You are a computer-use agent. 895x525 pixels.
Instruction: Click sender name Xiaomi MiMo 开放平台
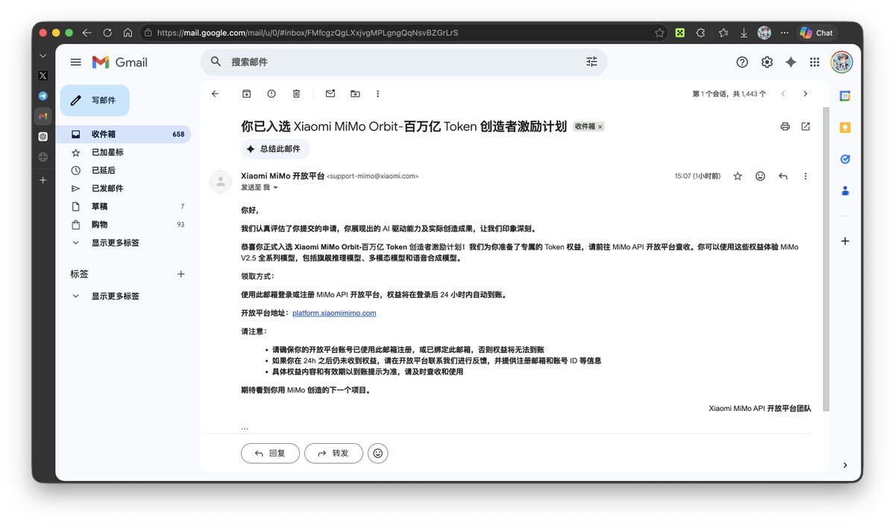(283, 176)
